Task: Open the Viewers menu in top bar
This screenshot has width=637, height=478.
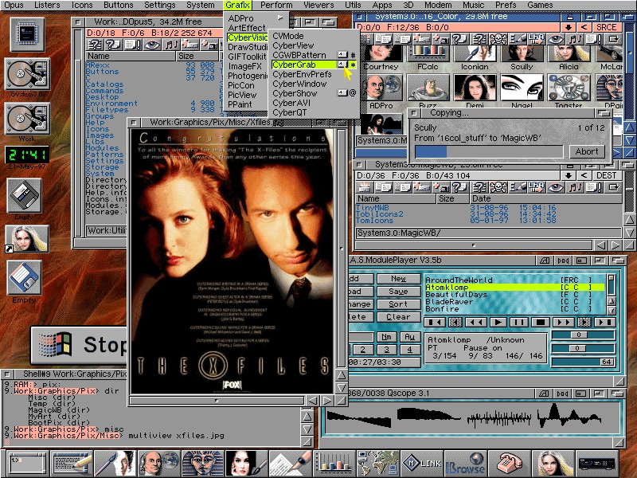Action: pyautogui.click(x=318, y=5)
